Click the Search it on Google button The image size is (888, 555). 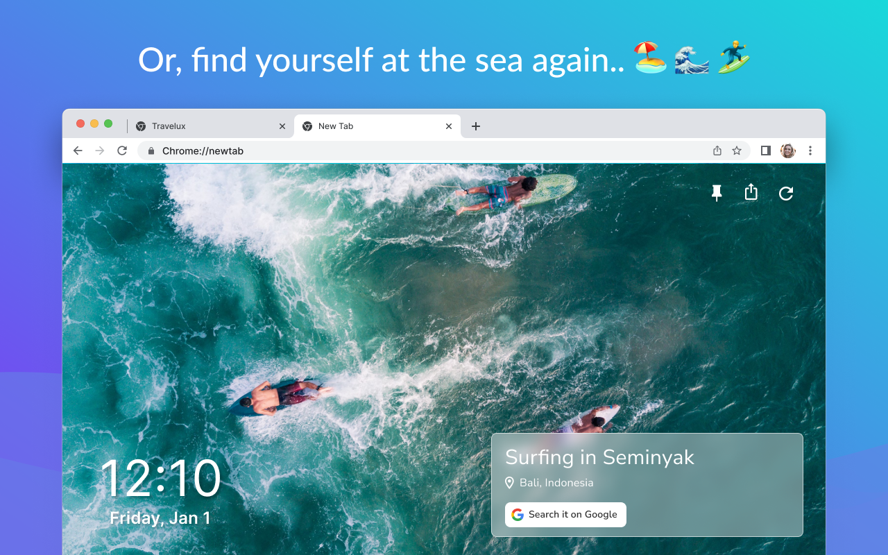pyautogui.click(x=565, y=515)
